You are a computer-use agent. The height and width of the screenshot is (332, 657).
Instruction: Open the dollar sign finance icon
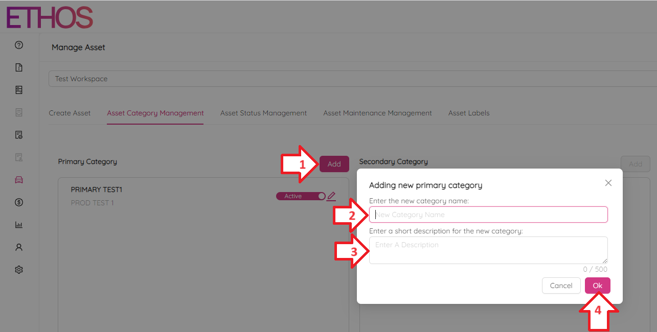[x=19, y=202]
